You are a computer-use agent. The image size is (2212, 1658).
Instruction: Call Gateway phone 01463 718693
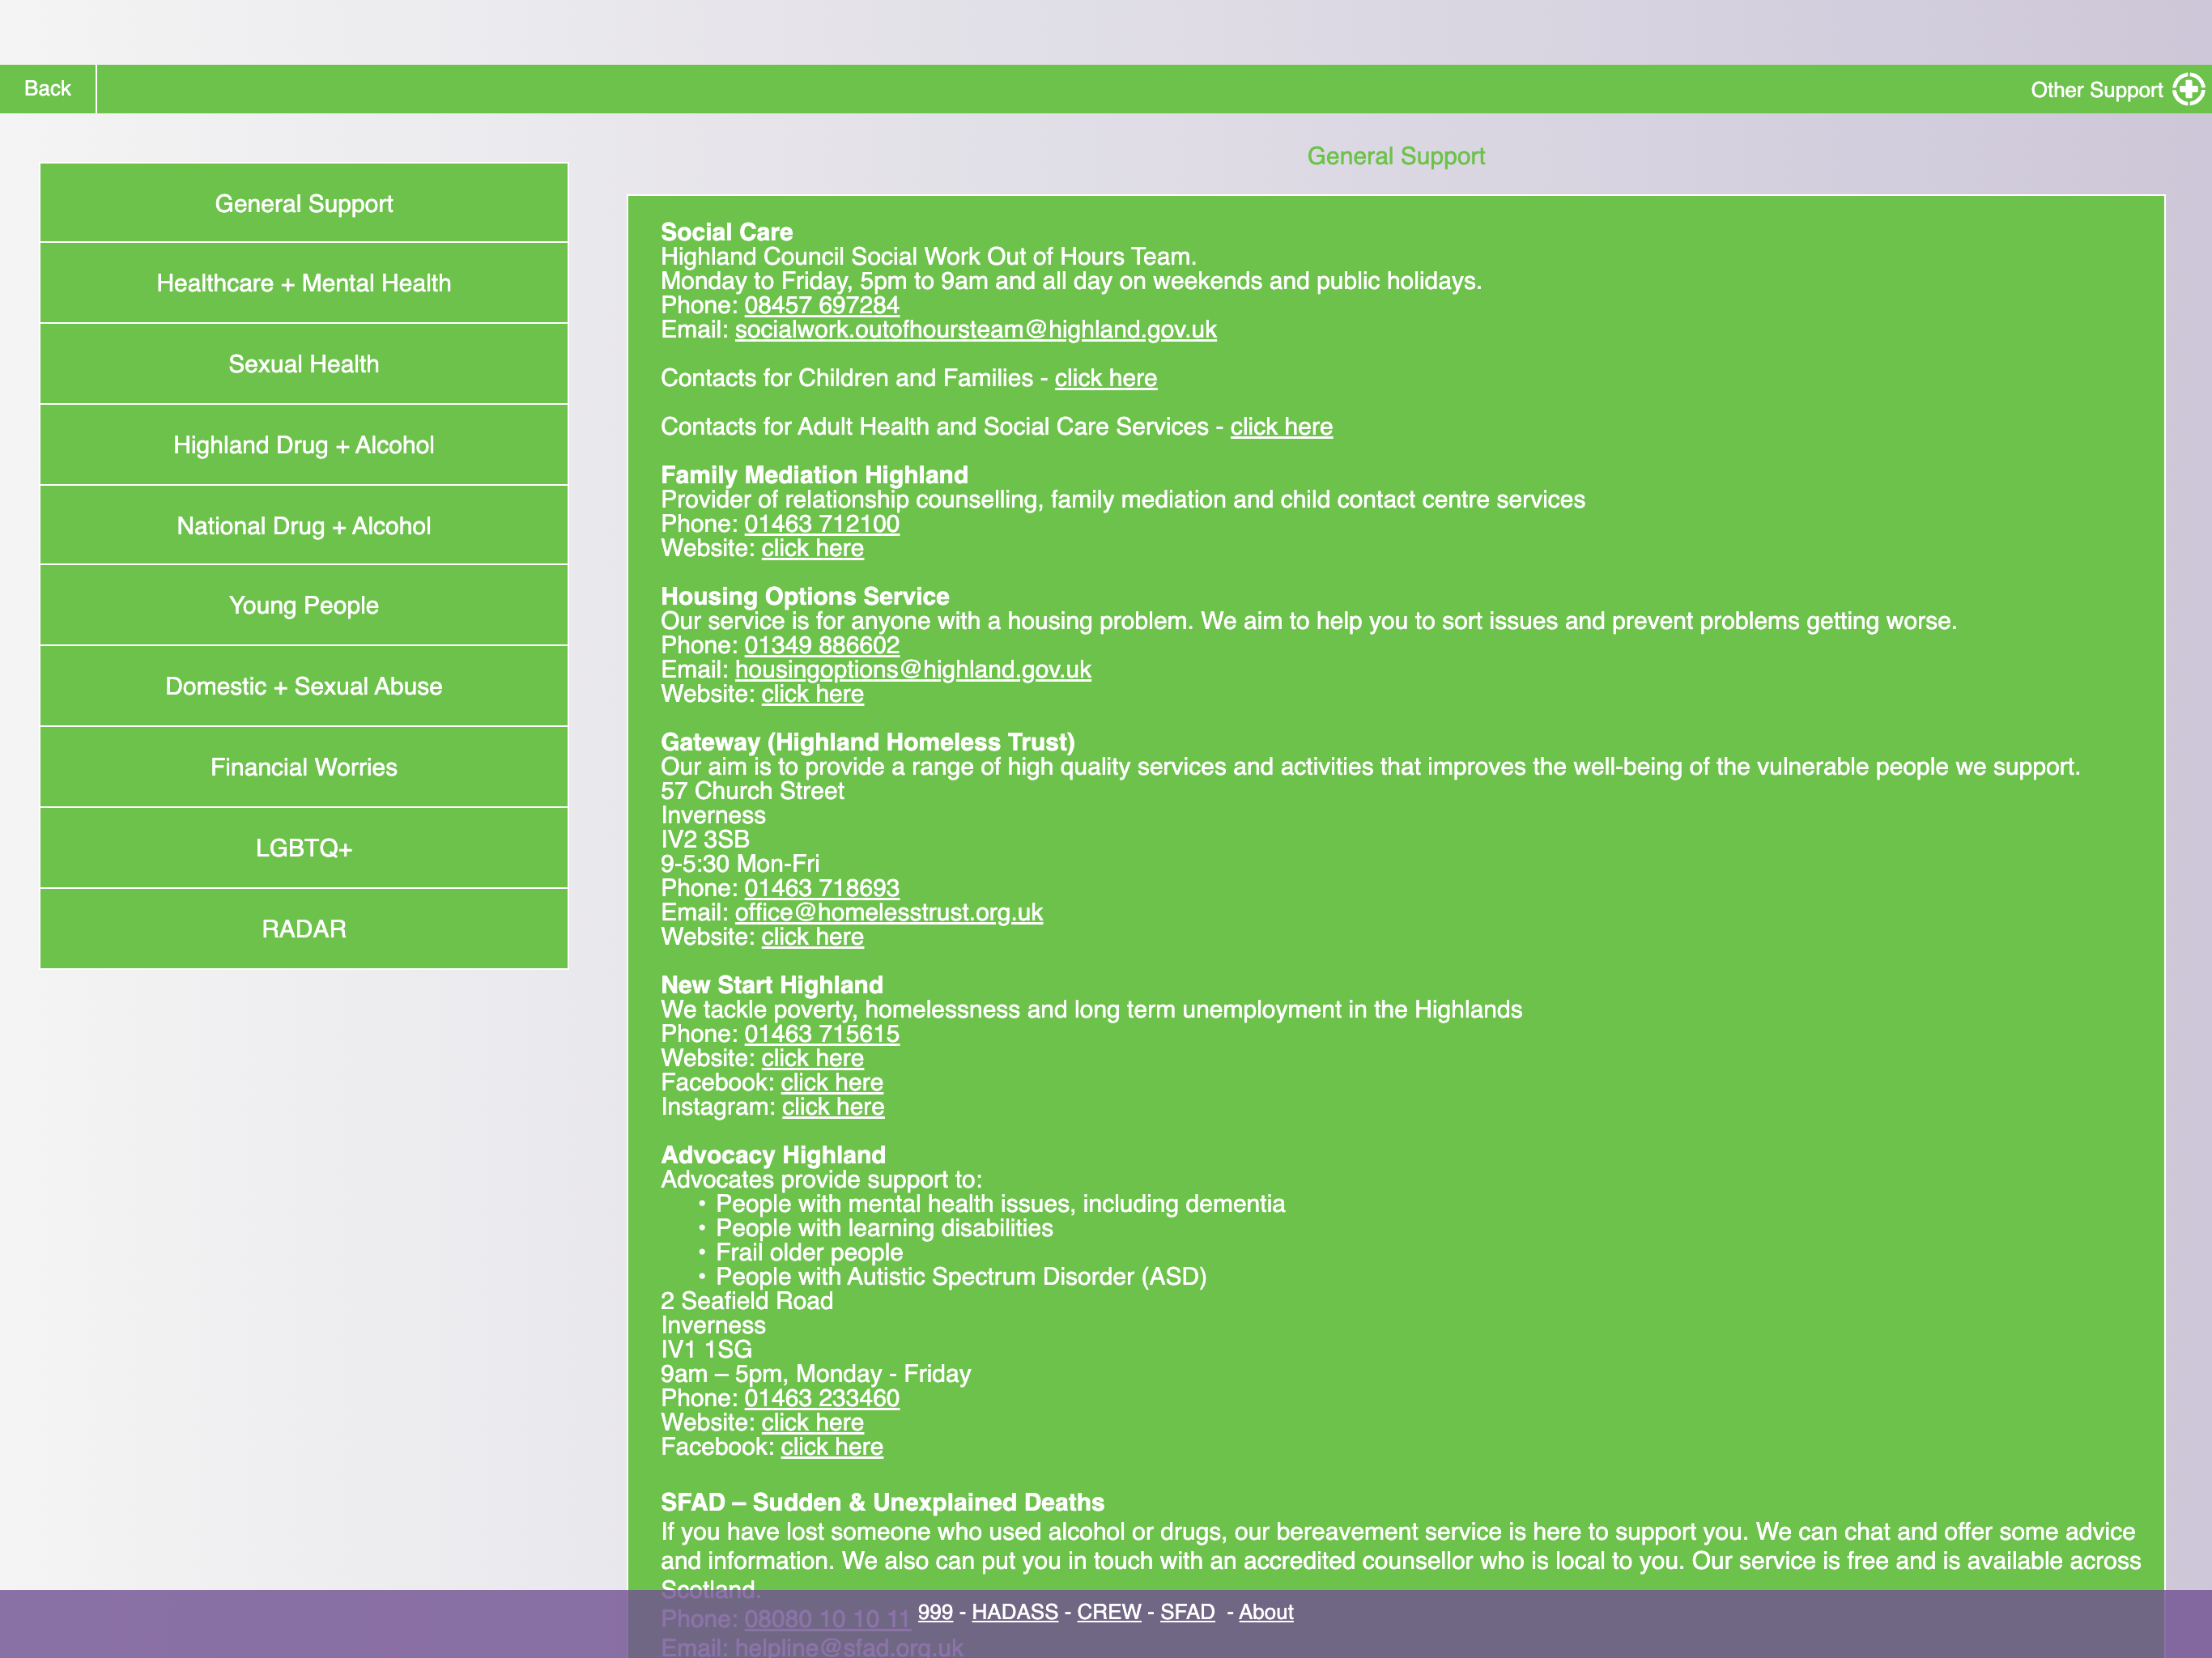coord(821,888)
